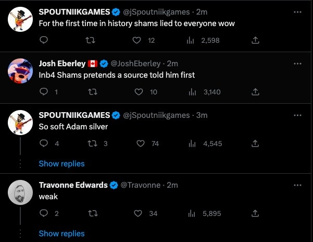The width and height of the screenshot is (313, 242).
Task: View analytics for Travonne Edwards' tweet
Action: [x=192, y=213]
